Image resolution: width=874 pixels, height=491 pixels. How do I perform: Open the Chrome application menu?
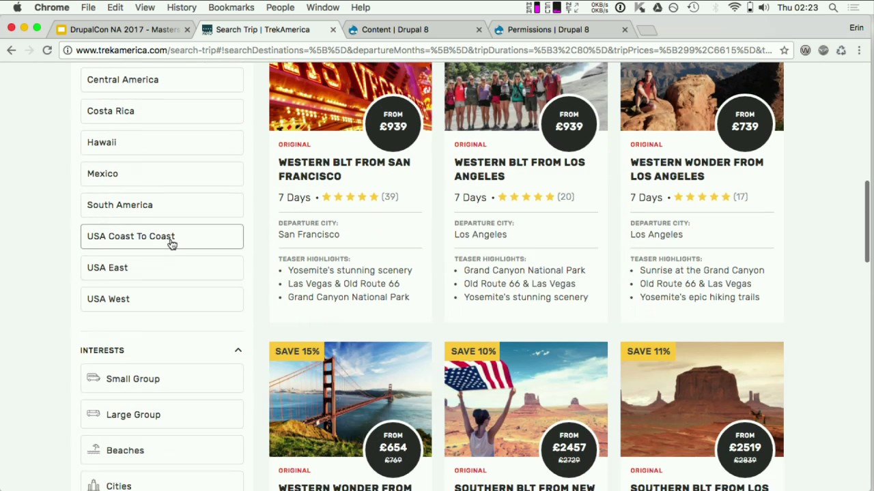[x=52, y=8]
